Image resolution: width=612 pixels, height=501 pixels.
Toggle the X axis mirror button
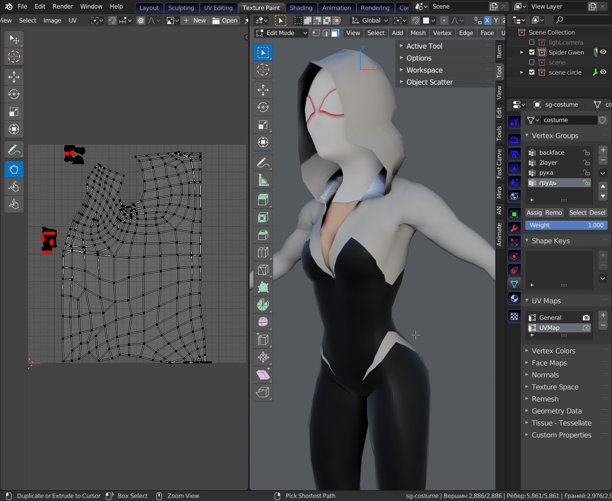487,21
